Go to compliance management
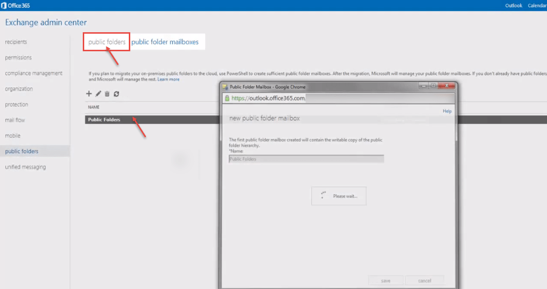547x289 pixels. 34,73
